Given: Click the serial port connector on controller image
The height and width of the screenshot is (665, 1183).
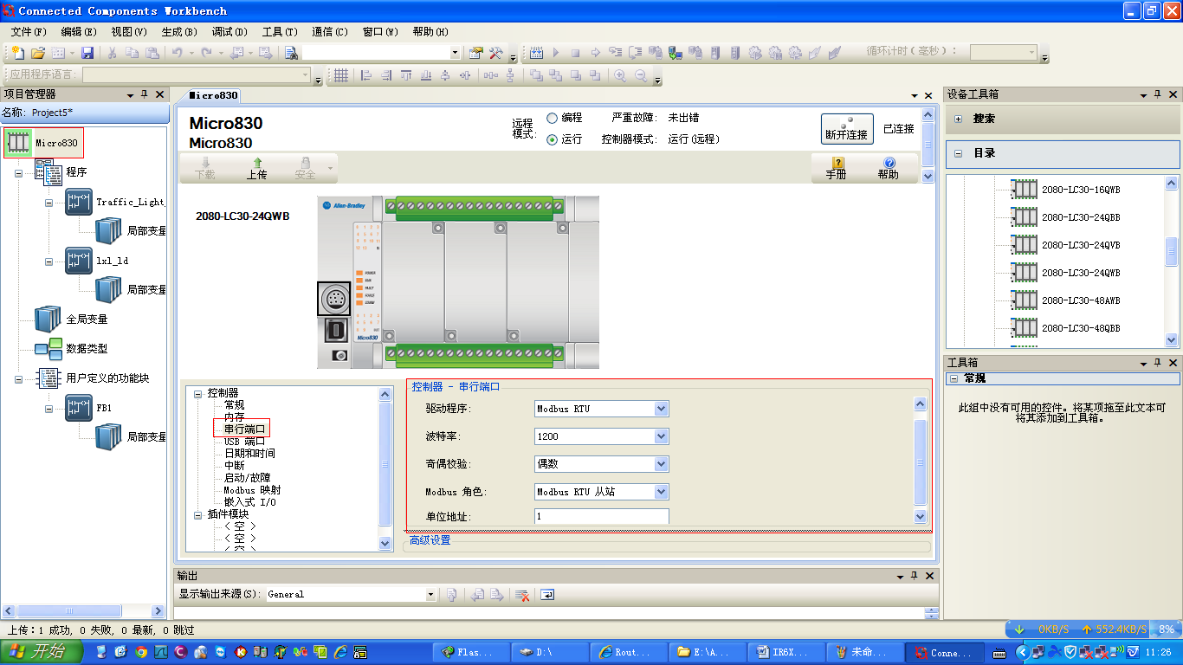Looking at the screenshot, I should click(x=334, y=299).
